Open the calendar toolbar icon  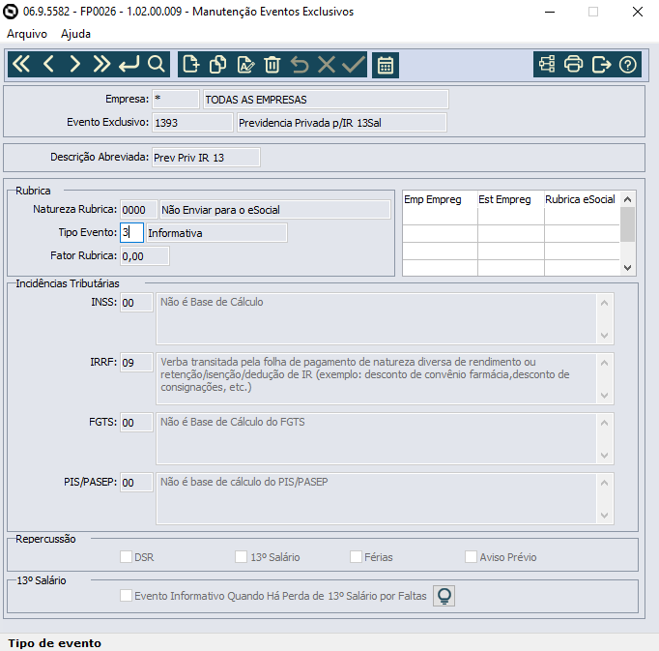[386, 65]
